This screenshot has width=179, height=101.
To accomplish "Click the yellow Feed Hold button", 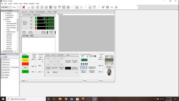I will pyautogui.click(x=25, y=60).
